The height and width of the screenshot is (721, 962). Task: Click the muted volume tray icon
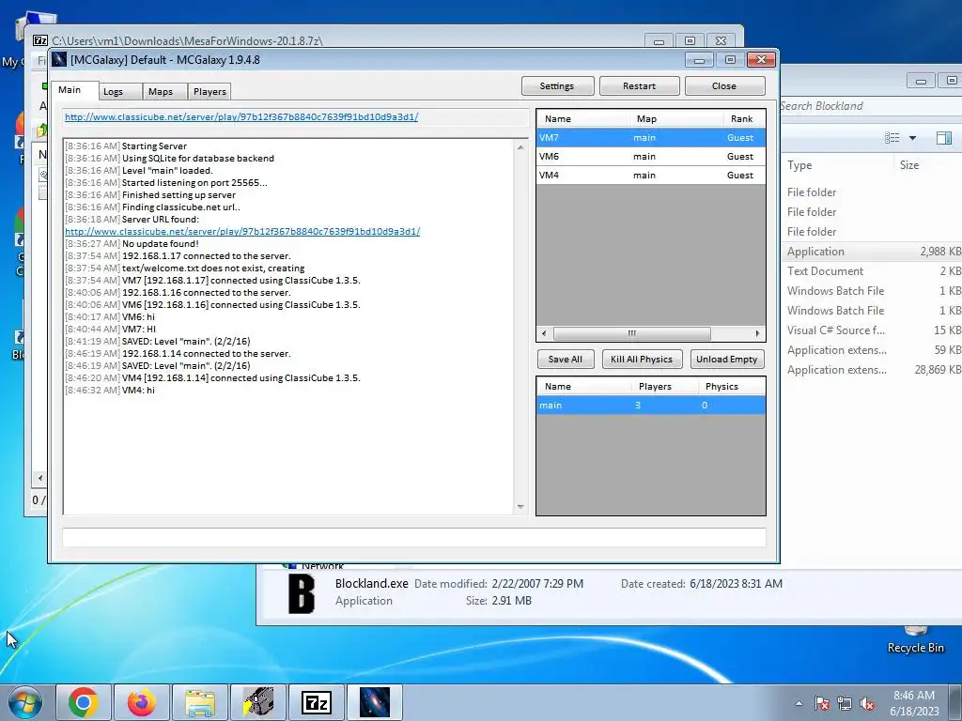coord(867,703)
